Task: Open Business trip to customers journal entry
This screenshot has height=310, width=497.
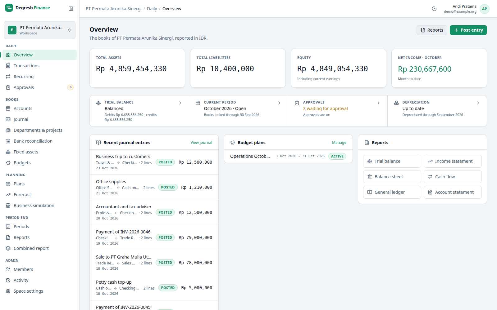Action: (154, 162)
